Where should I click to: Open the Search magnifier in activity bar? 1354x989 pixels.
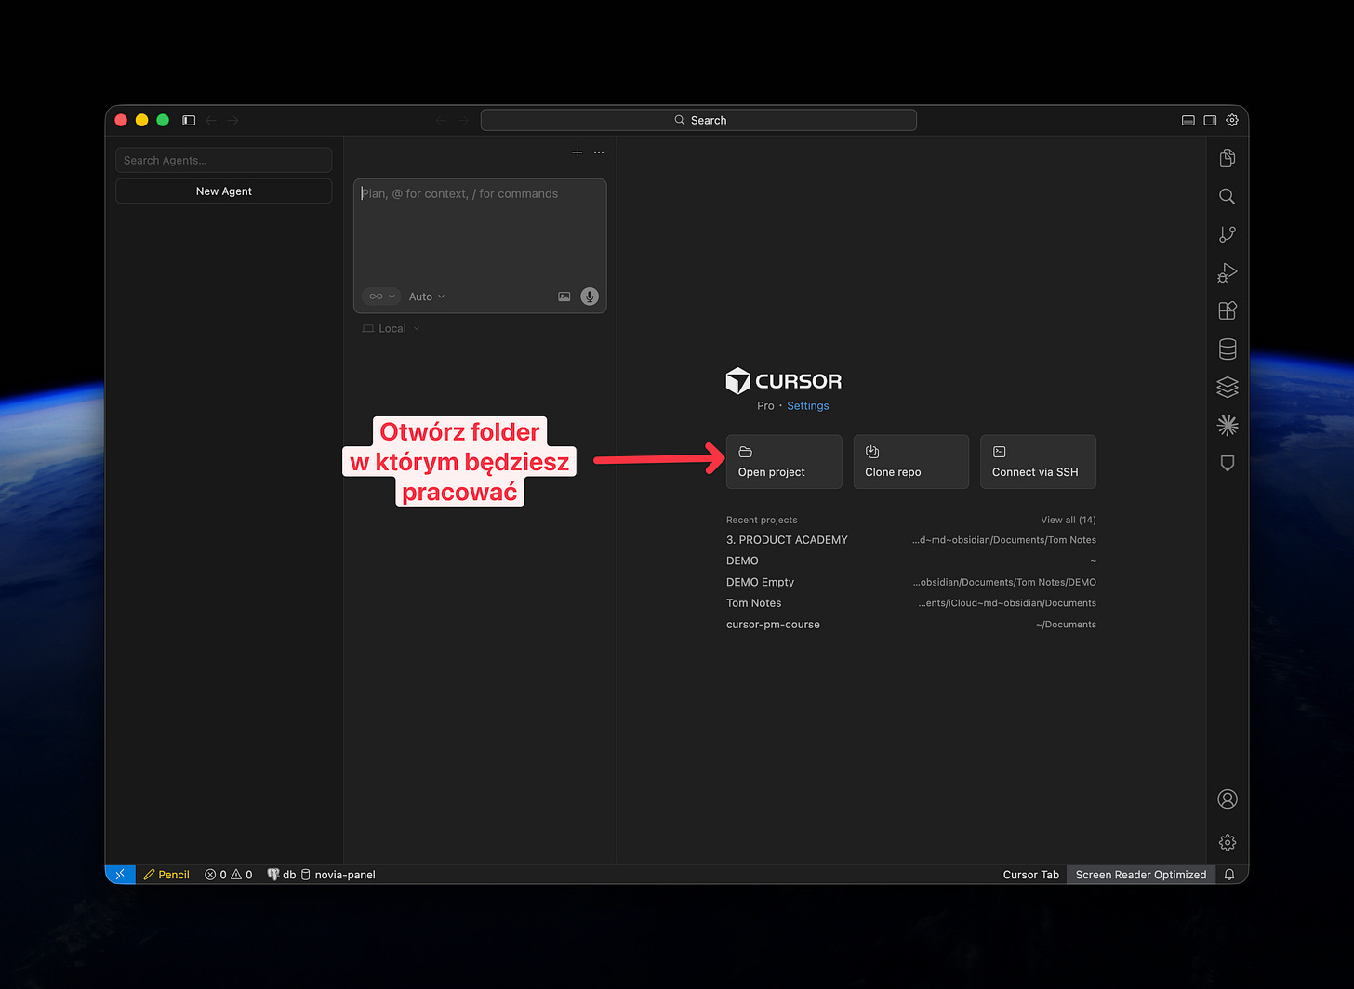1228,196
